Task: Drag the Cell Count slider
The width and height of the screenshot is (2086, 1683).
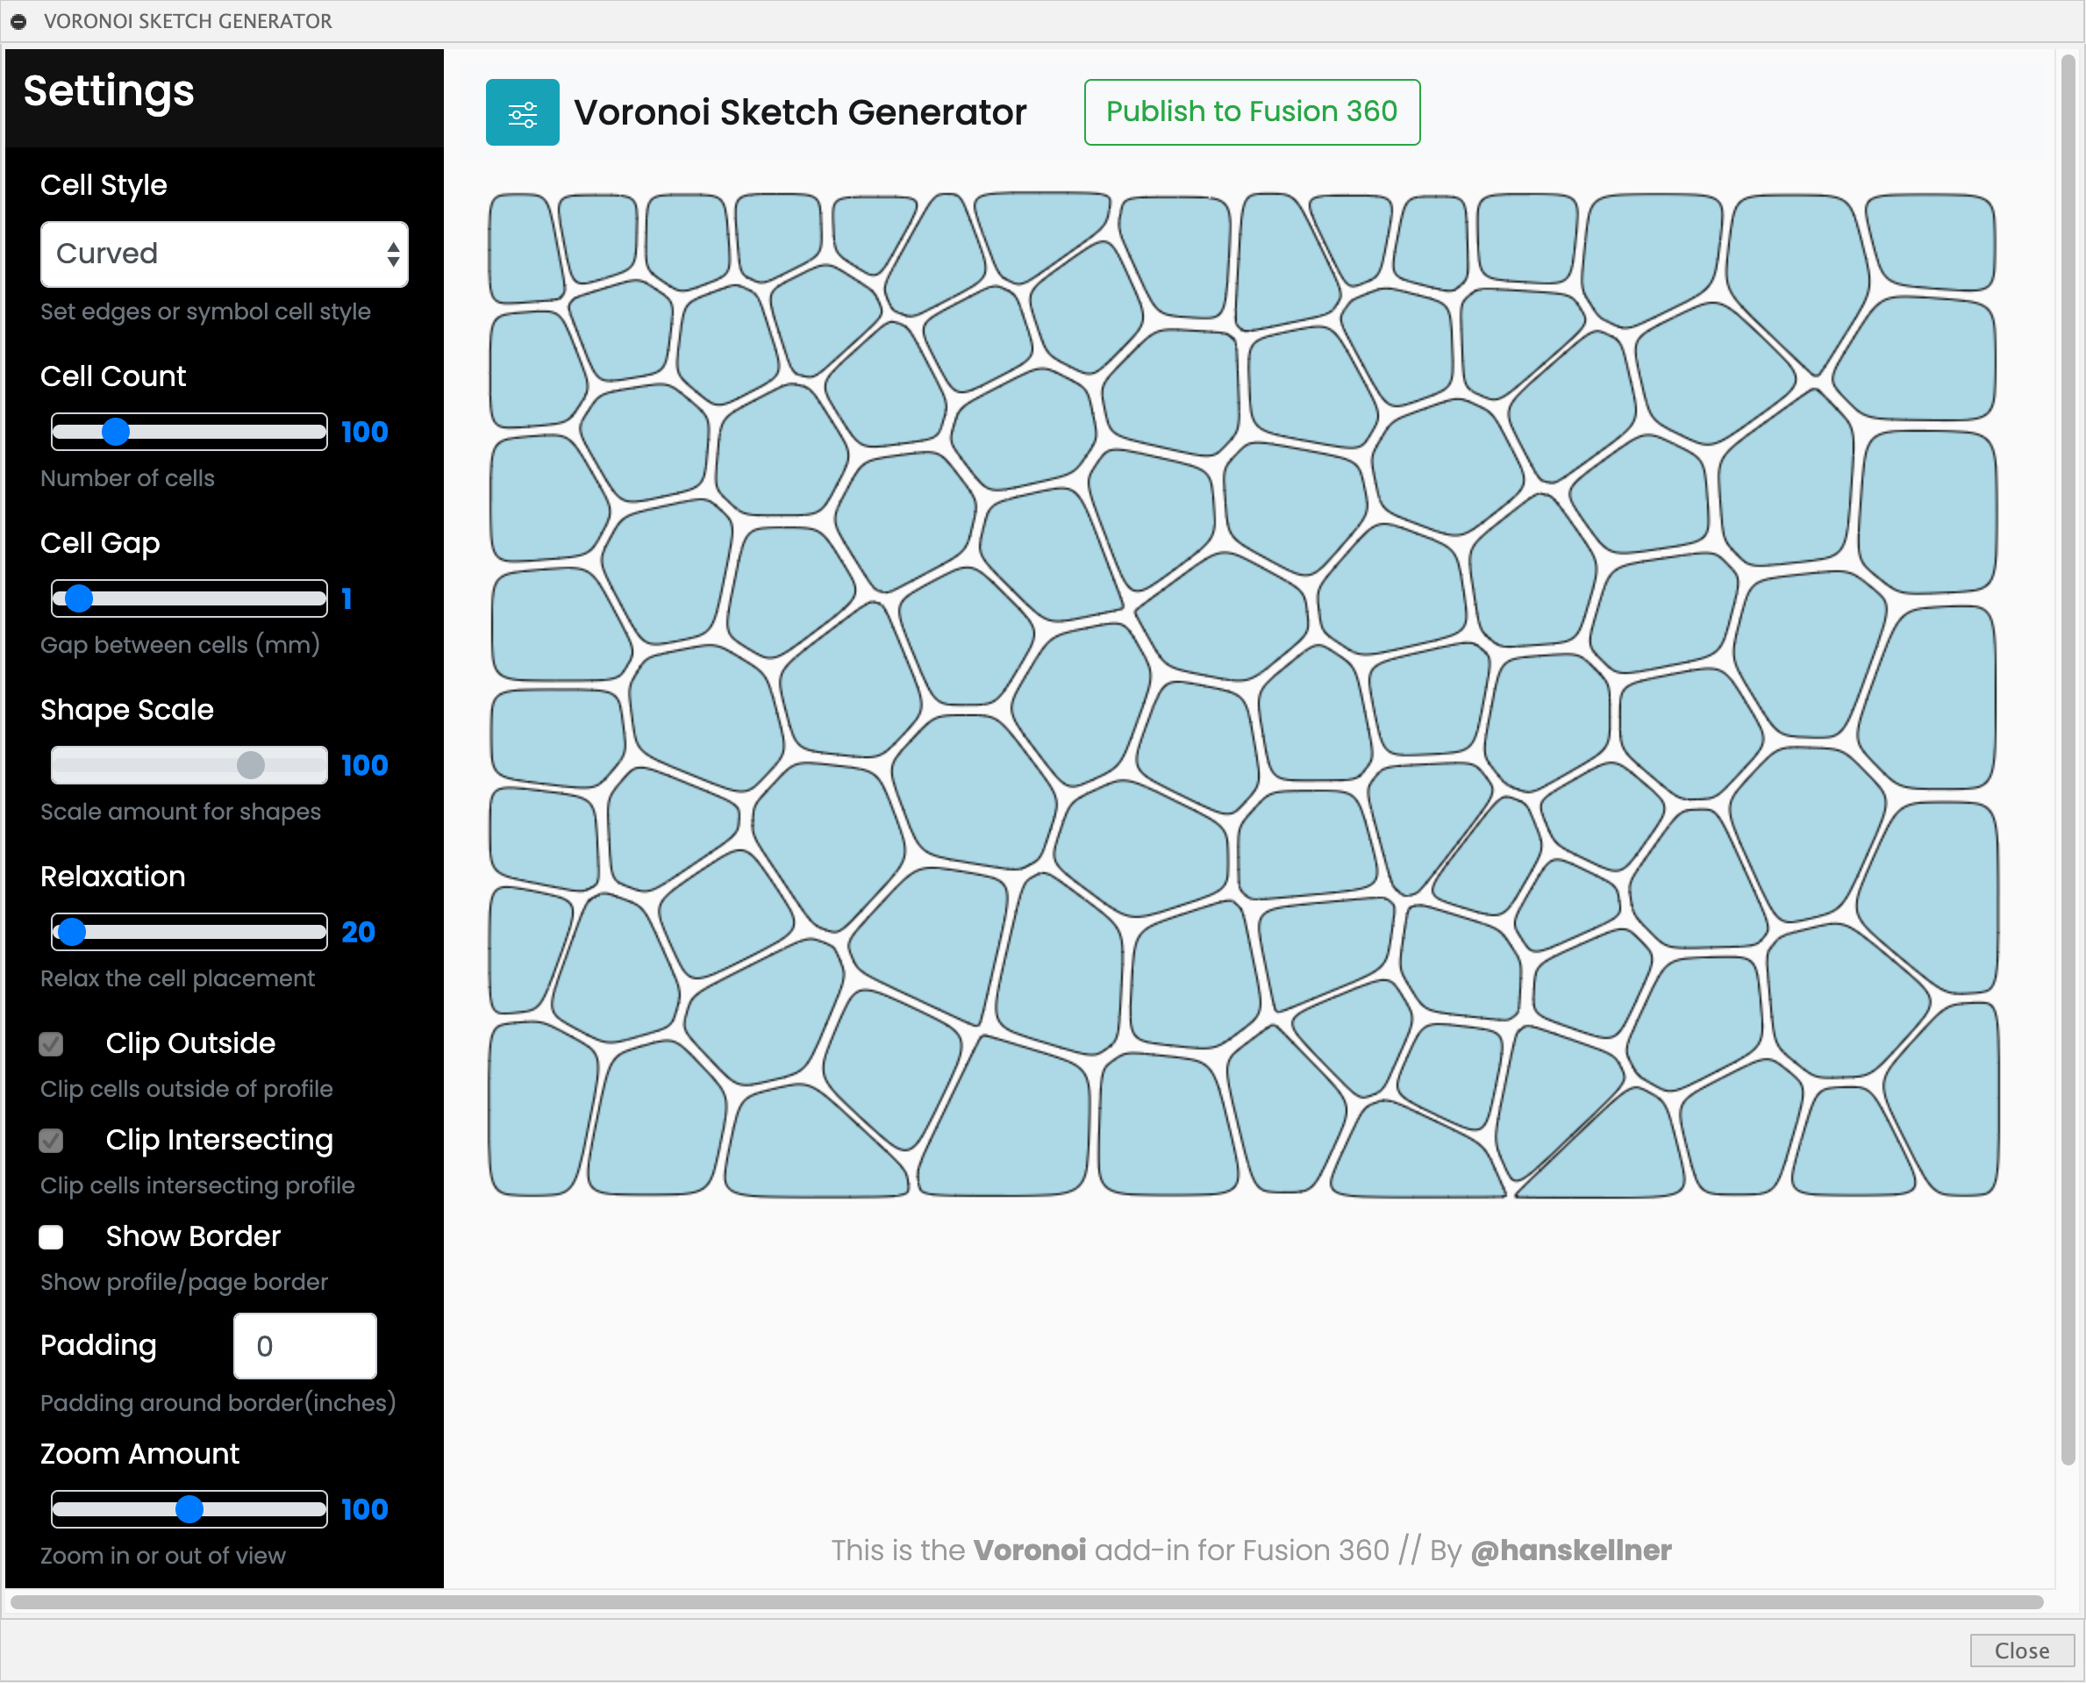Action: [117, 433]
